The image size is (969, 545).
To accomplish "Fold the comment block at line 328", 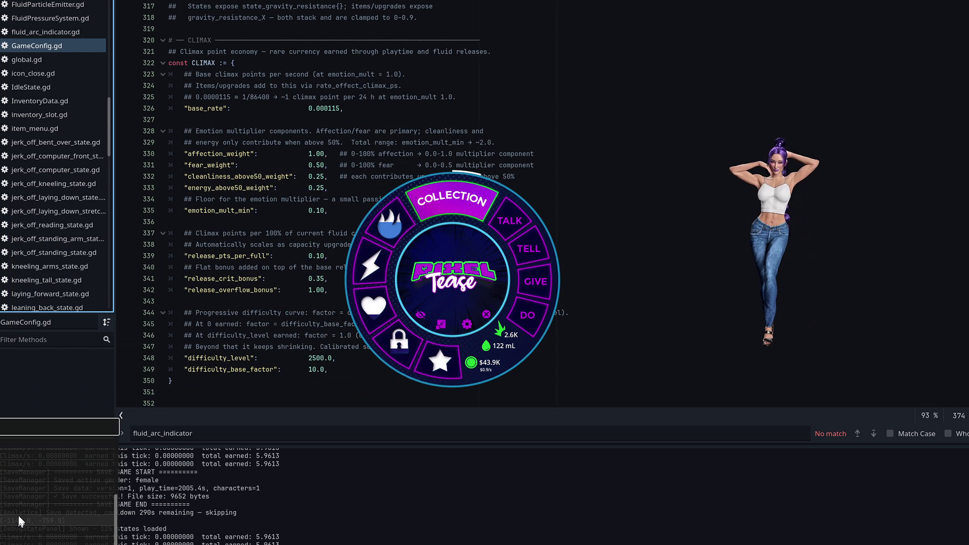I will tap(163, 131).
